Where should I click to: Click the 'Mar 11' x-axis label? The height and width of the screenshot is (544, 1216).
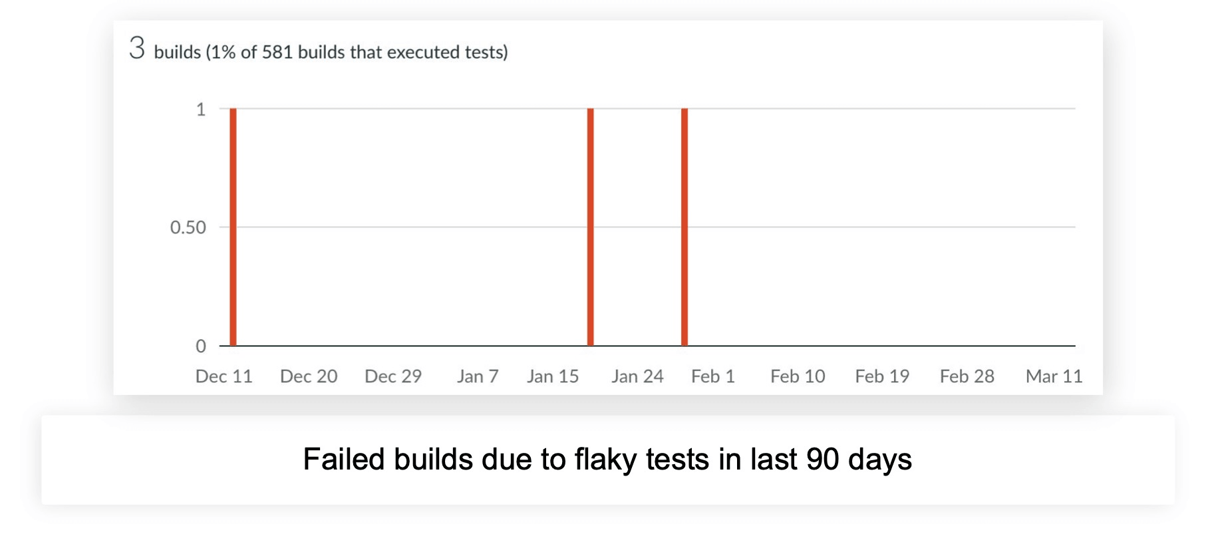pos(1054,376)
